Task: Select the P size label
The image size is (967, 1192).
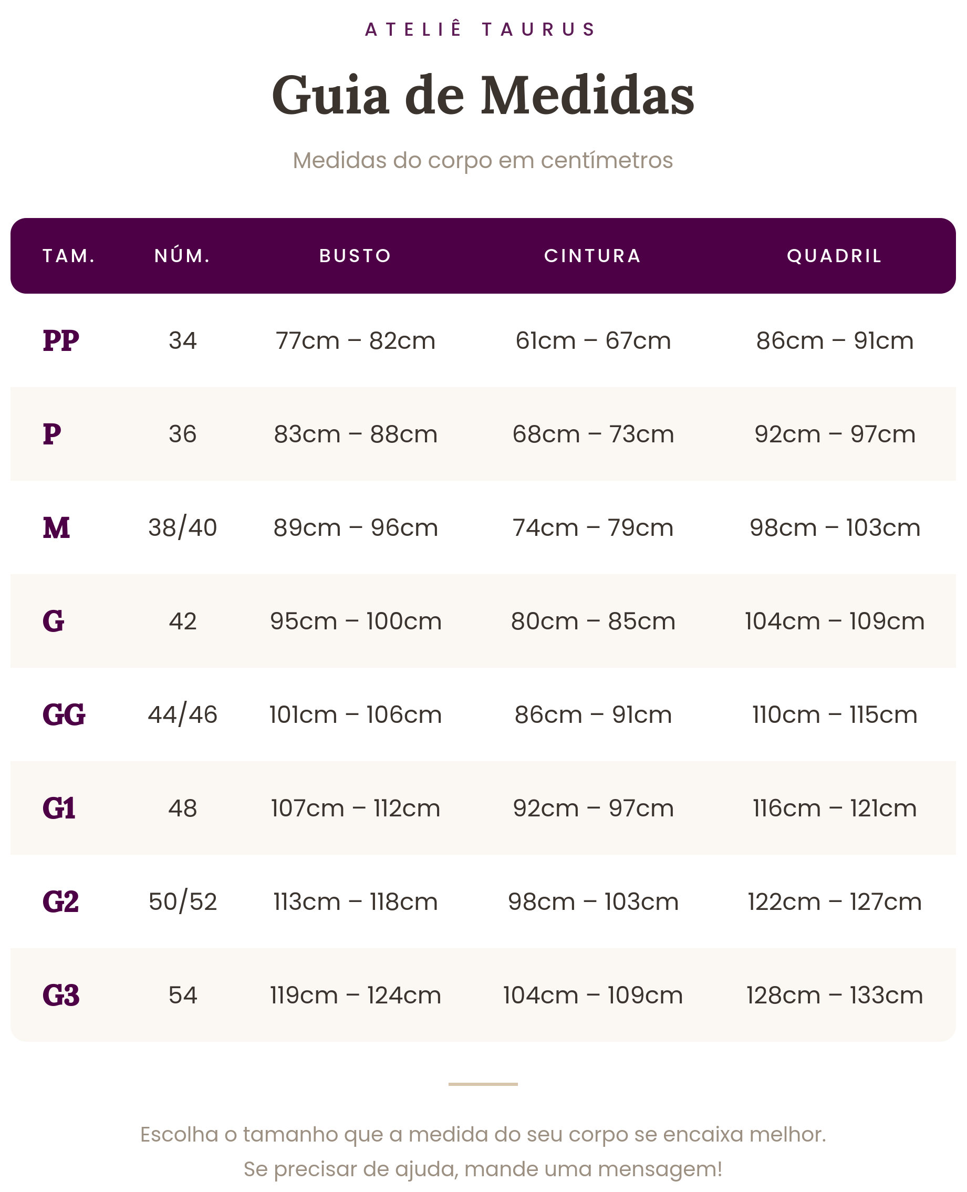Action: (52, 434)
